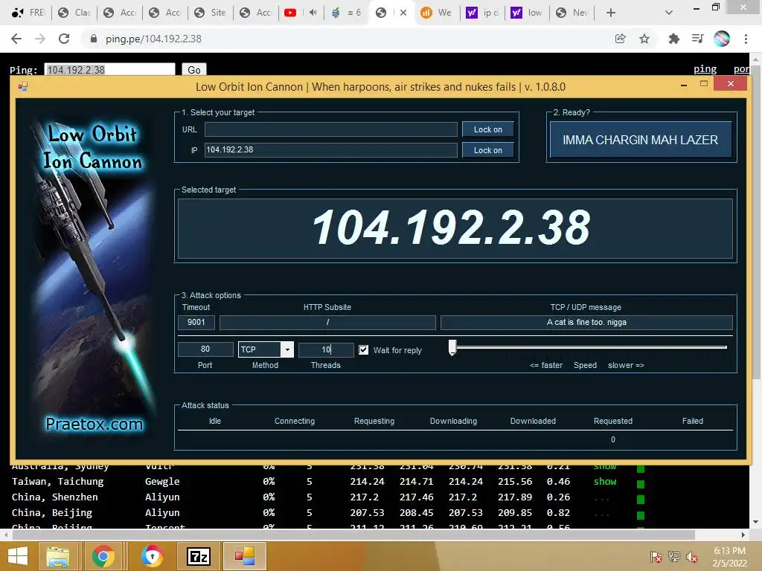View site info via the padlock icon
Image resolution: width=762 pixels, height=571 pixels.
[x=94, y=39]
